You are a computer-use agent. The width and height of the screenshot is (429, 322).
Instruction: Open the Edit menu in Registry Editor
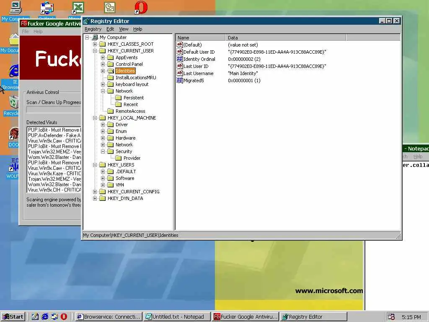(110, 29)
